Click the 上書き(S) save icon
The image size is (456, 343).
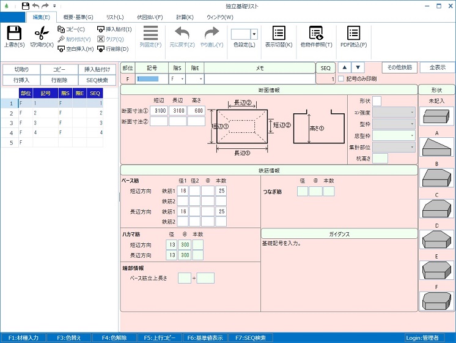(14, 33)
